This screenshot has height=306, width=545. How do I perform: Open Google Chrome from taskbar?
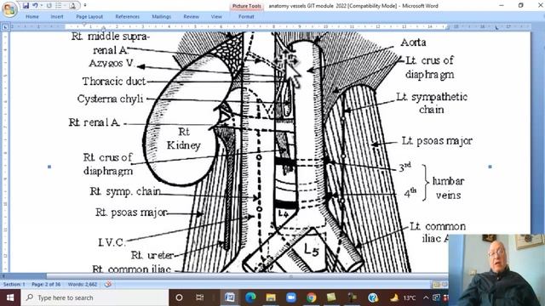pos(312,297)
